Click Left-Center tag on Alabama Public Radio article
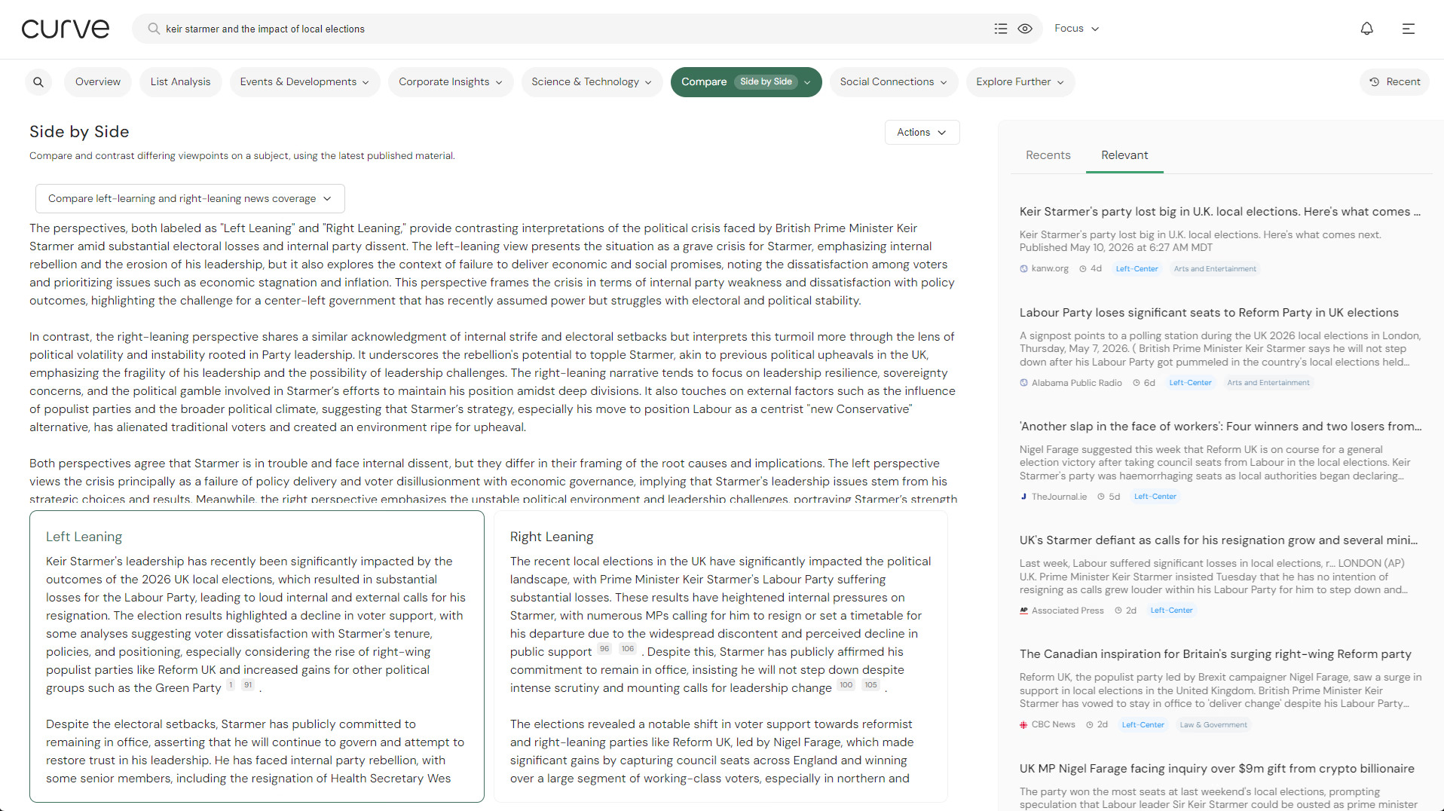The image size is (1444, 811). 1190,383
